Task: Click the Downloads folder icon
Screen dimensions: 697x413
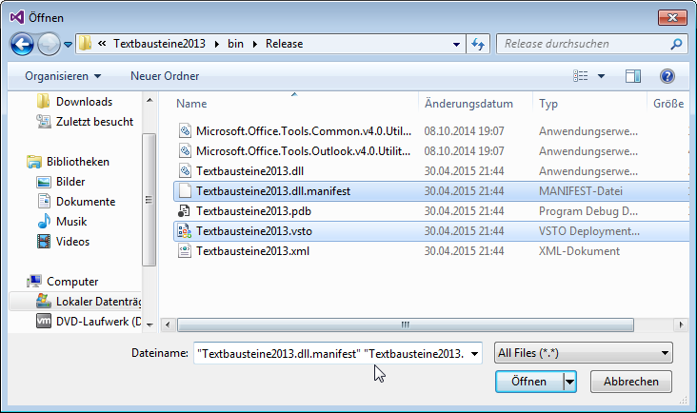Action: point(43,101)
